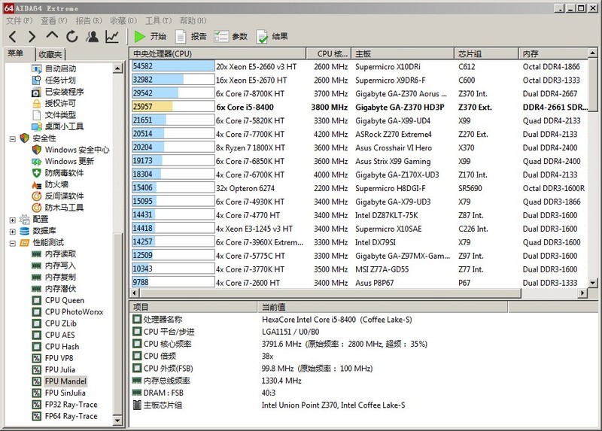Image resolution: width=602 pixels, height=431 pixels.
Task: Select the FPU Mandel benchmark
Action: pos(65,381)
